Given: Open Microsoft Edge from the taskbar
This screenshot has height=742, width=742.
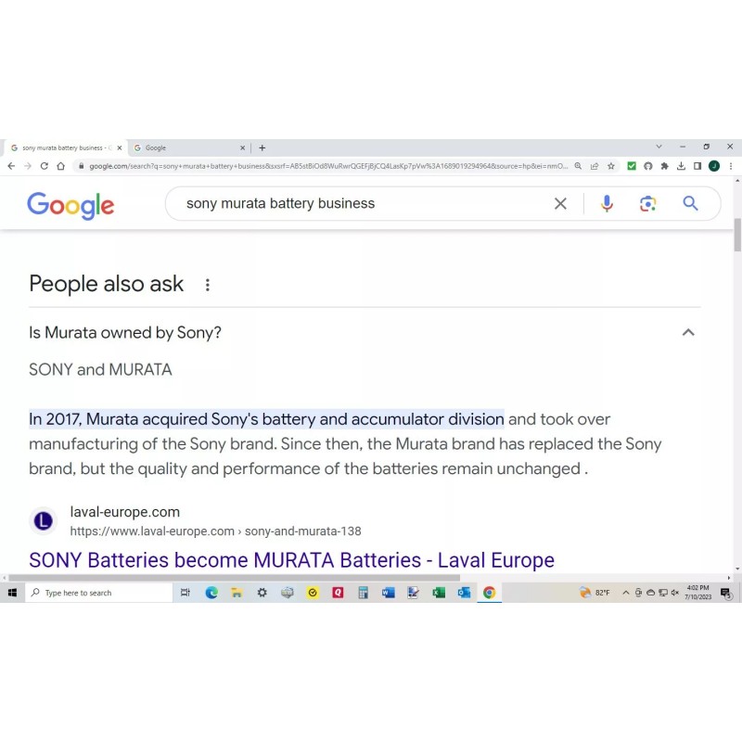Looking at the screenshot, I should pyautogui.click(x=211, y=593).
